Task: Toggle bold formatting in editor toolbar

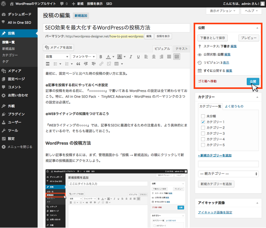Action: tap(101, 57)
